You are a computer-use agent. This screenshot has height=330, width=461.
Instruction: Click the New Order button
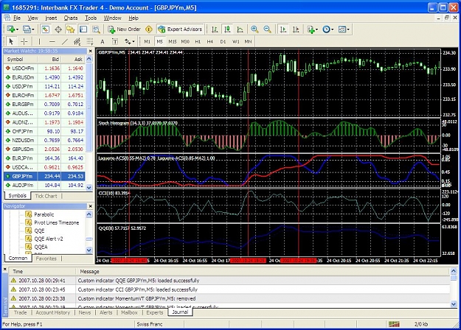click(x=124, y=29)
